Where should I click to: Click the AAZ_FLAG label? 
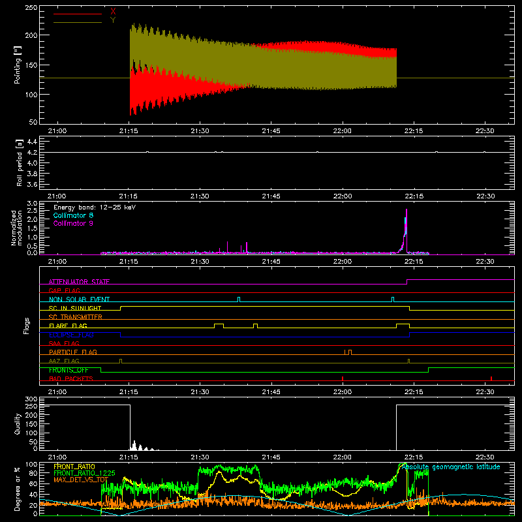pyautogui.click(x=64, y=361)
